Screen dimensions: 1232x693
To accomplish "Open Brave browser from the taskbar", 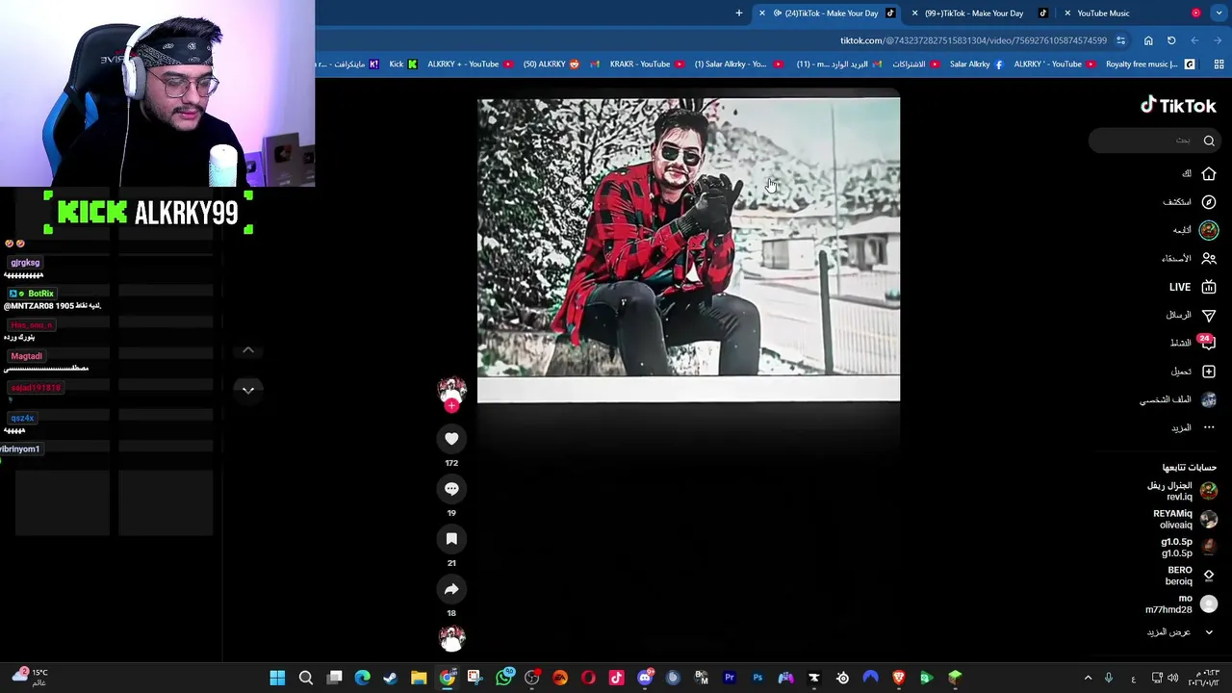I will click(899, 678).
